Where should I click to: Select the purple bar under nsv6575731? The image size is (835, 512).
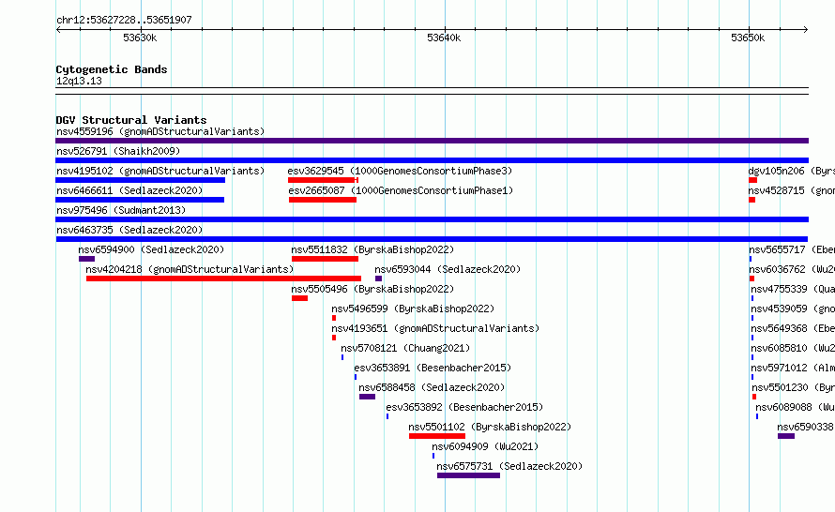(468, 475)
